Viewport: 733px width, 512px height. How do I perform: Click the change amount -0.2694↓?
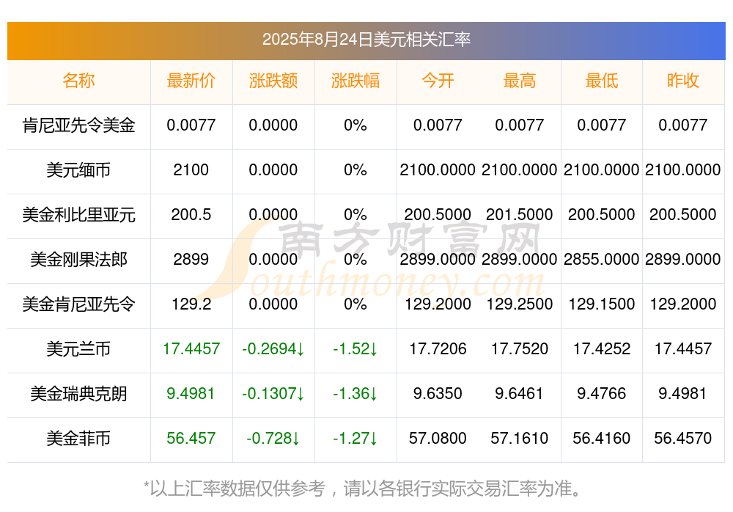[273, 349]
